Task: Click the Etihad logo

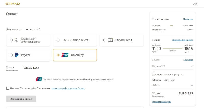Action: [x=13, y=4]
